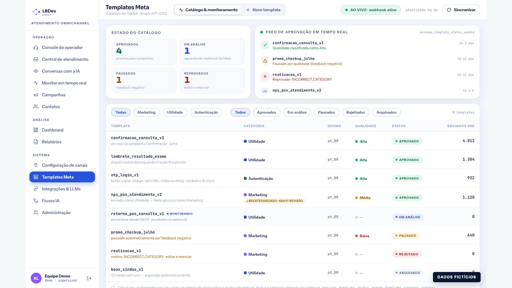The height and width of the screenshot is (288, 512).
Task: Open template row retorno_pos_consulta_v1
Action: [293, 216]
